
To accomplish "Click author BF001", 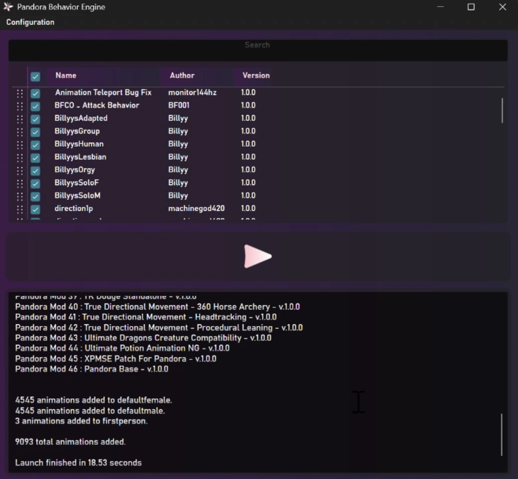I will click(x=179, y=105).
